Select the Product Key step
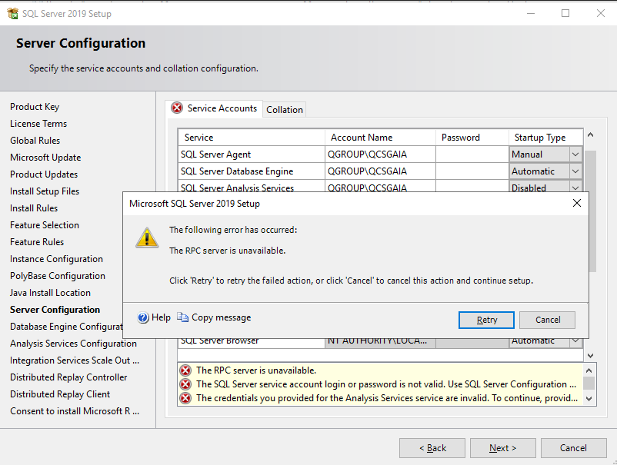This screenshot has height=465, width=617. [35, 107]
